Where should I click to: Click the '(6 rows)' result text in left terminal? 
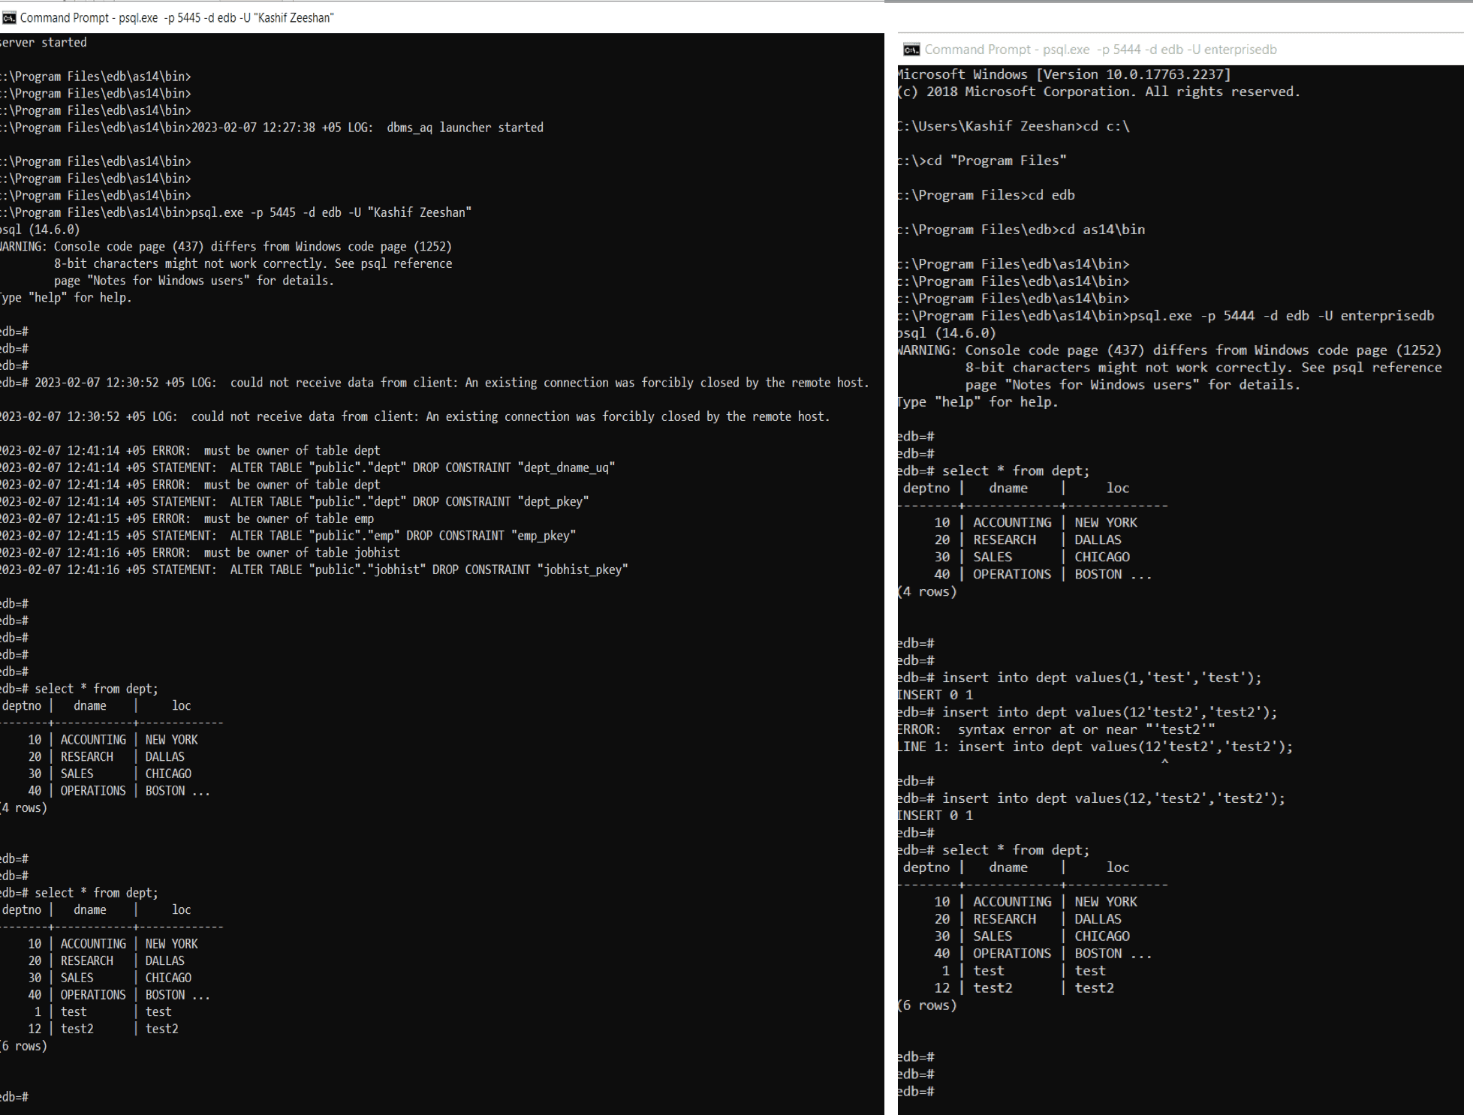(24, 1045)
